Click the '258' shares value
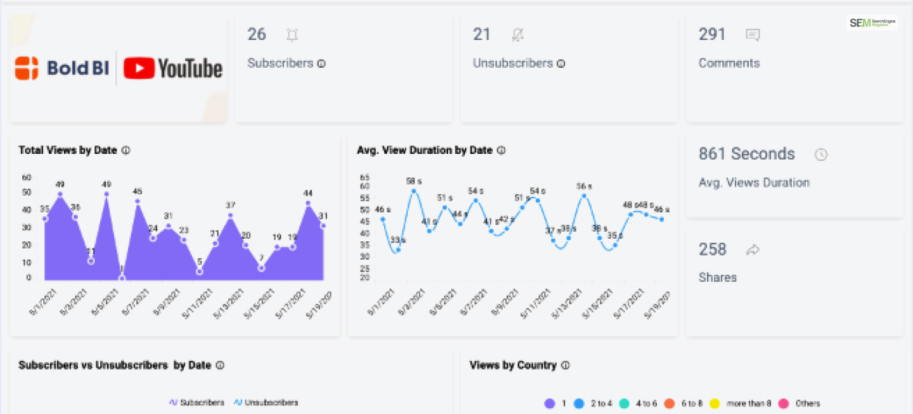Viewport: 913px width, 414px height. 713,249
